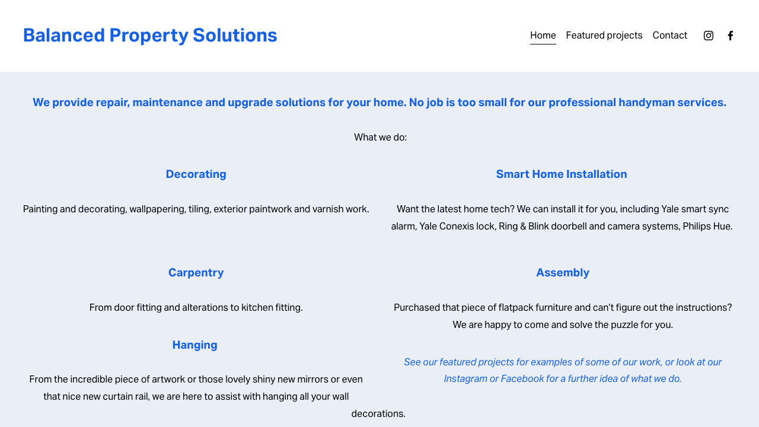Open the Featured projects page
The image size is (759, 427).
[x=604, y=36]
